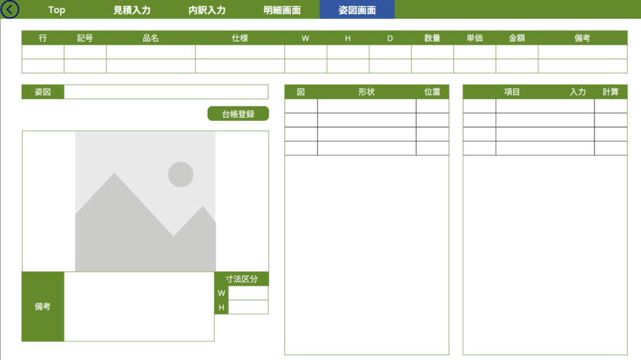The height and width of the screenshot is (360, 641).
Task: Click the 金額 column header
Action: (x=516, y=38)
